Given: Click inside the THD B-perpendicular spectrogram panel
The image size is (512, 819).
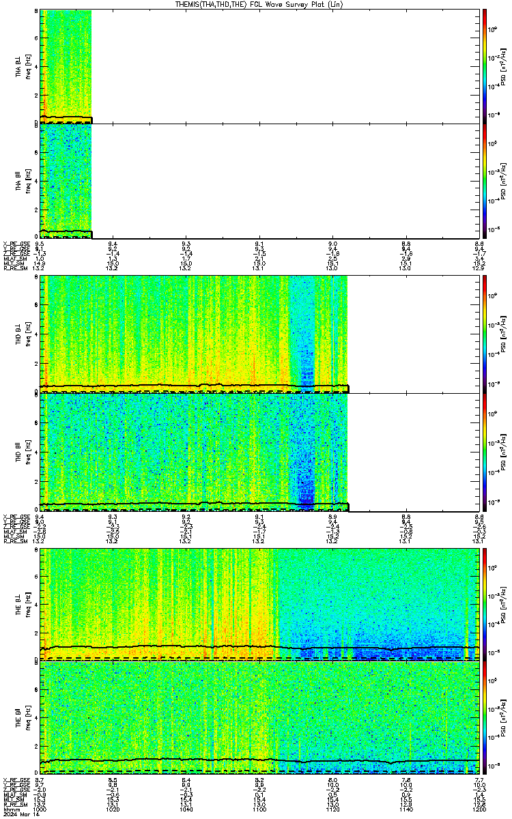Looking at the screenshot, I should 259,334.
